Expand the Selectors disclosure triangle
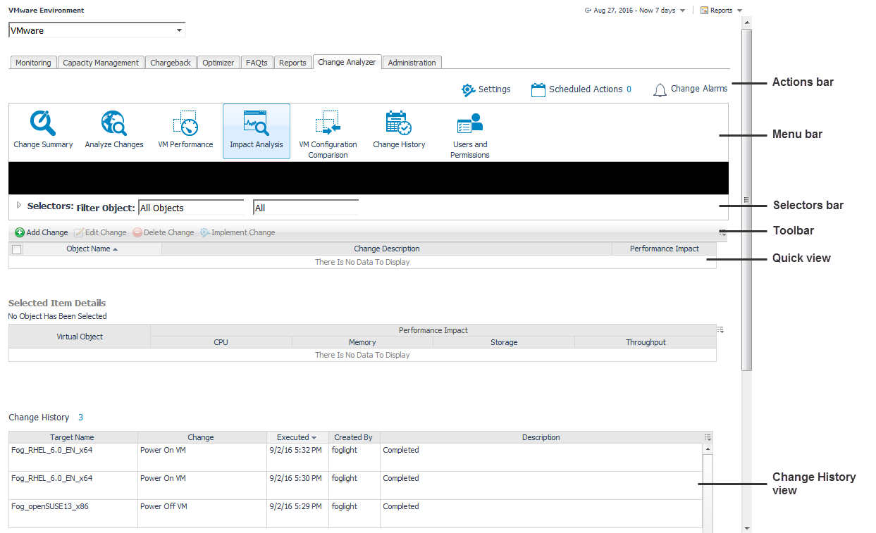The width and height of the screenshot is (876, 533). coord(19,206)
